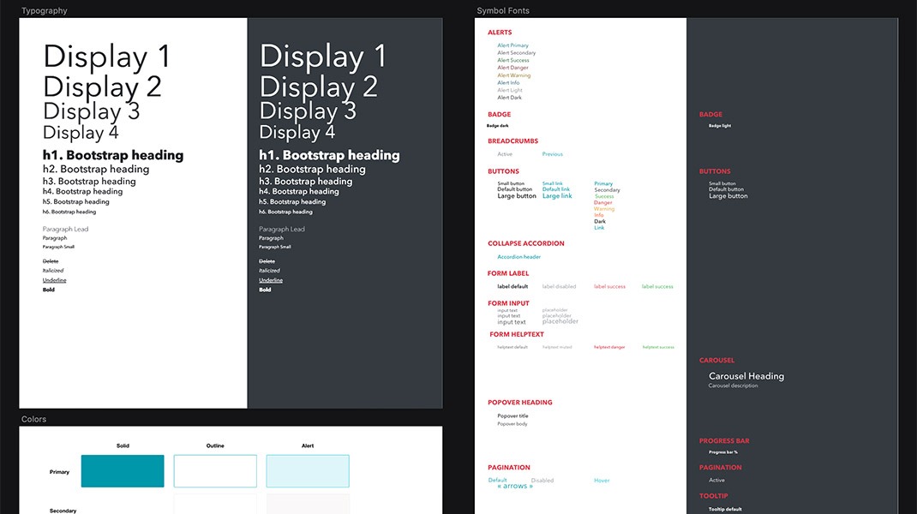Screen dimensions: 917x514
Task: Click the Popover title text
Action: tap(513, 415)
